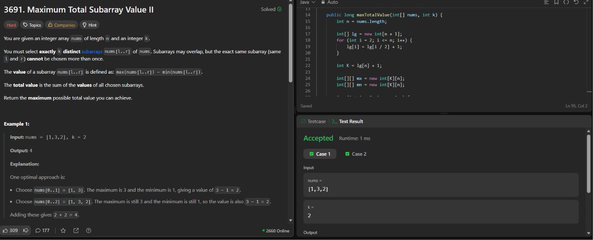Image resolution: width=593 pixels, height=240 pixels.
Task: Click the 2660 Online indicator
Action: pos(276,231)
